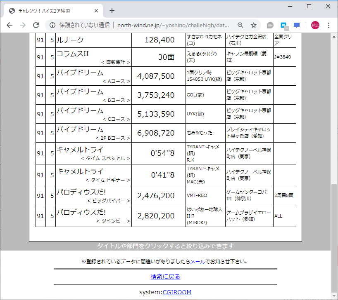Screen dimensions: 338x300
Task: Select time 0'41"8
Action: (162, 175)
